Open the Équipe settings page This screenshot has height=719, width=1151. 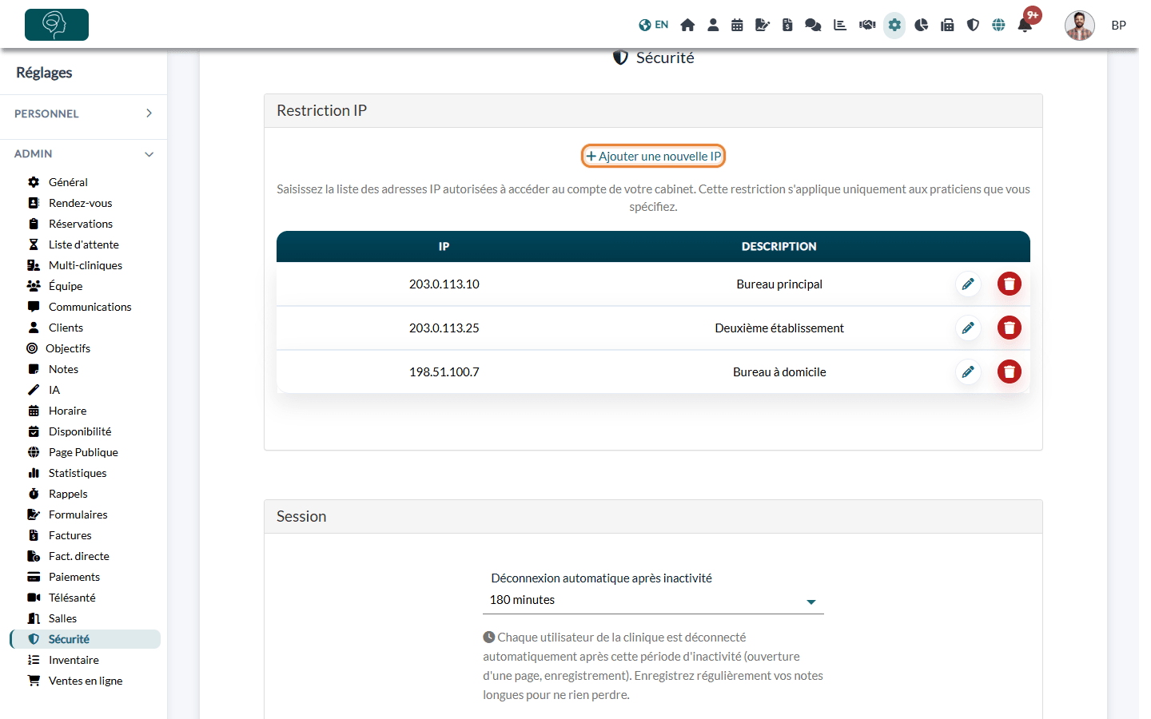(x=66, y=286)
